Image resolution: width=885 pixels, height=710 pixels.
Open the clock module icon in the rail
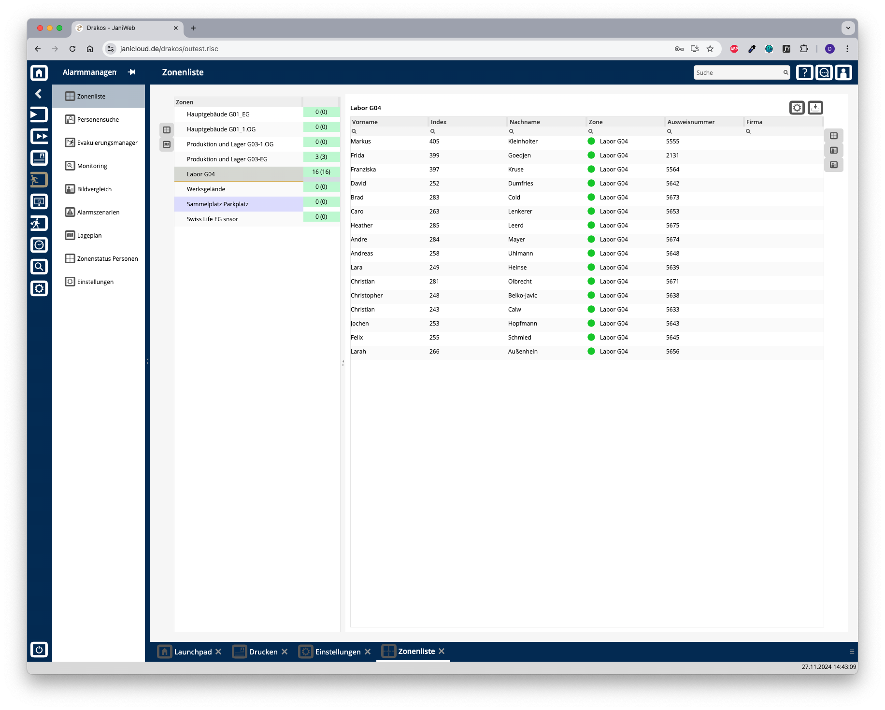pos(39,245)
